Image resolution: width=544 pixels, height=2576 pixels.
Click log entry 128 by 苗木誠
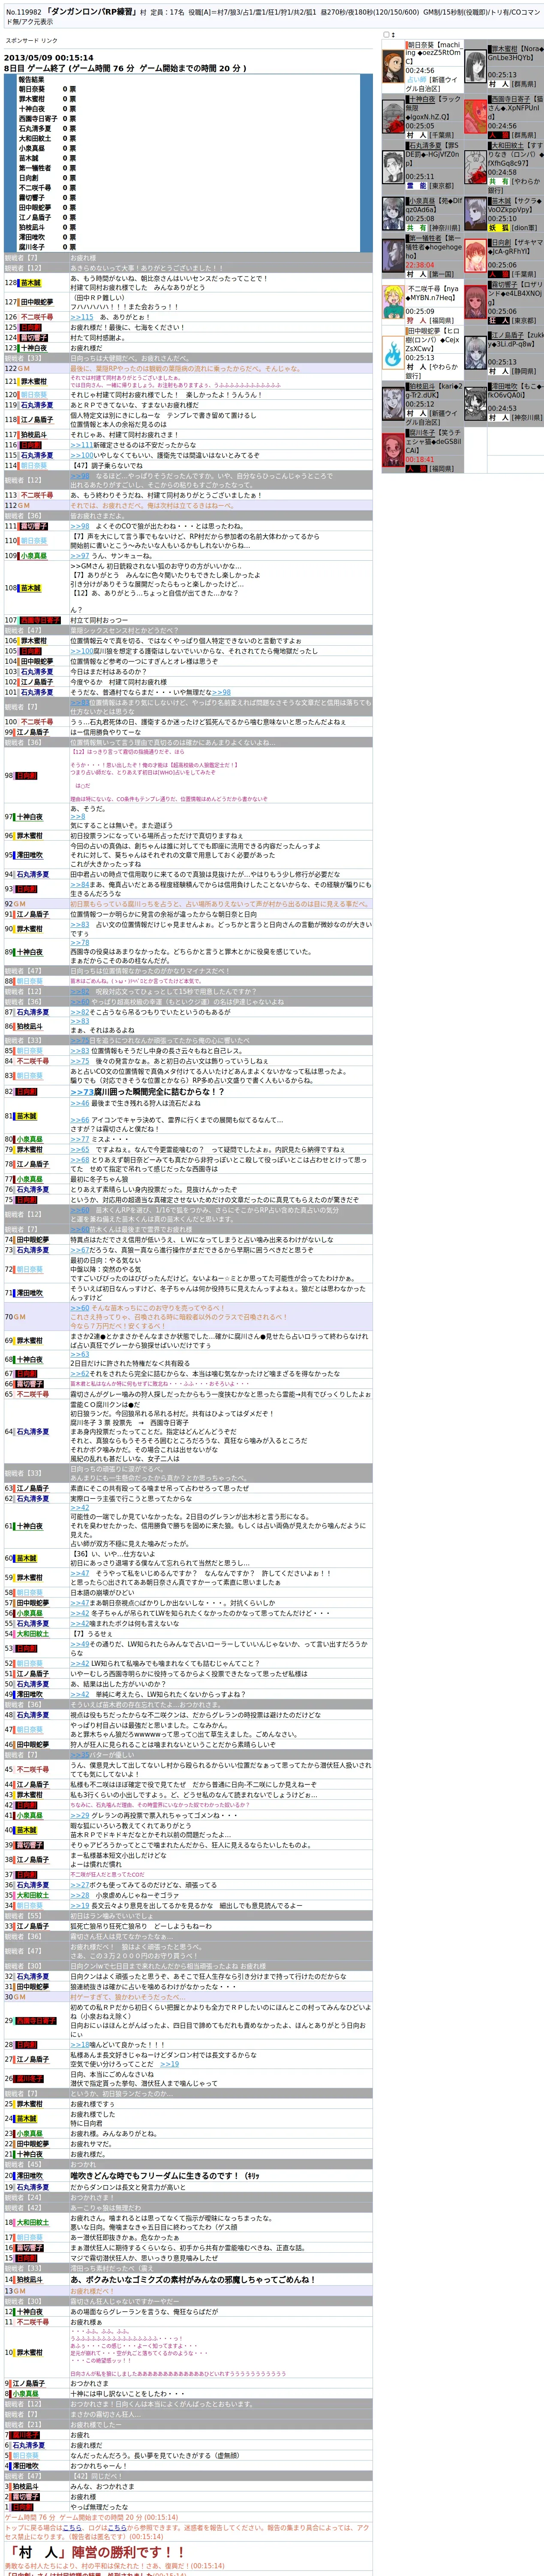(188, 283)
